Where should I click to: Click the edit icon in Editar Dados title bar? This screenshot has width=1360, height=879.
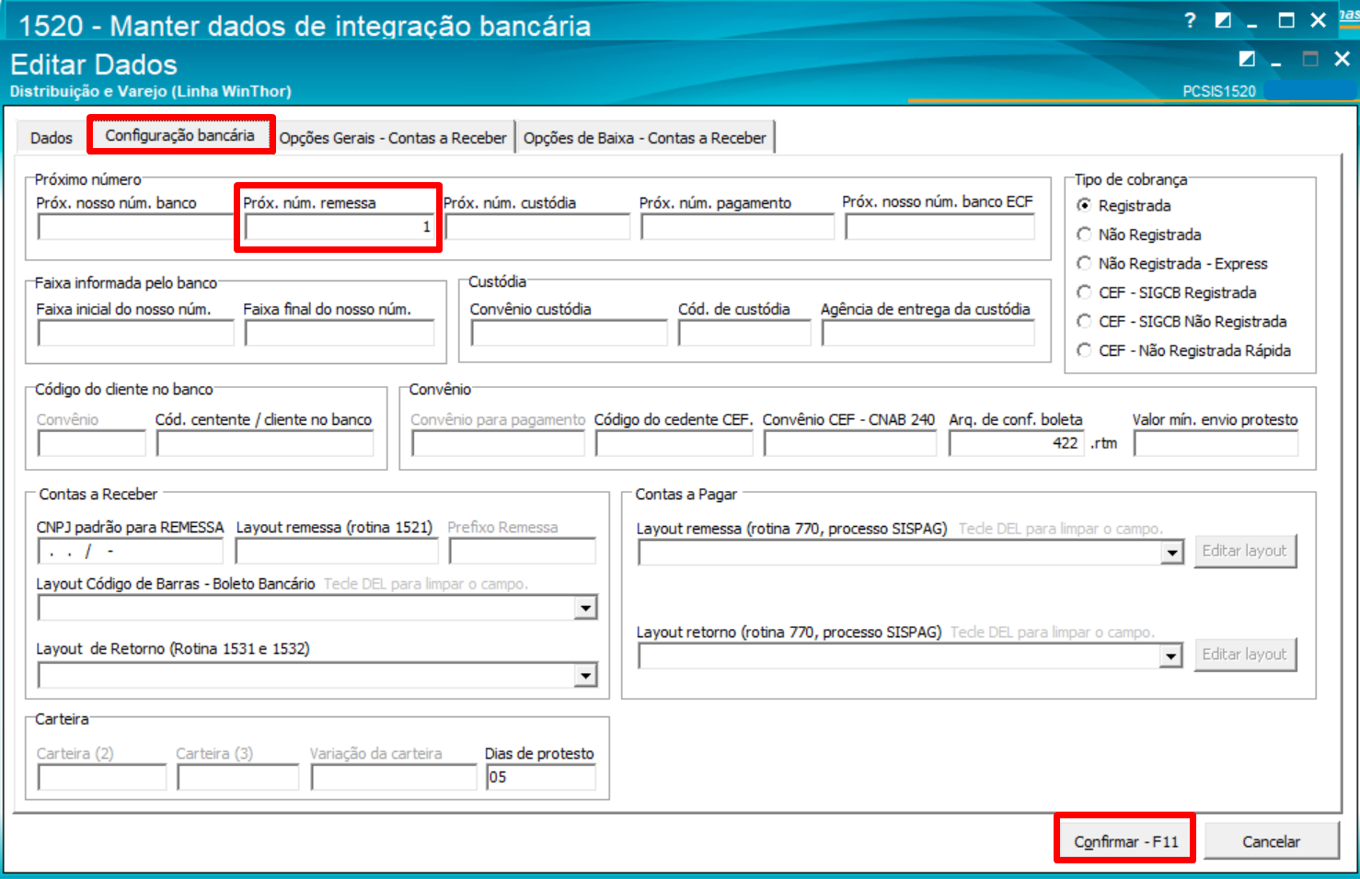point(1247,59)
